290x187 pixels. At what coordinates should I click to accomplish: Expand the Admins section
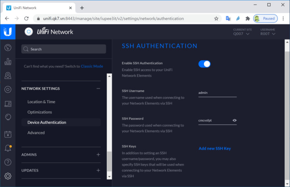click(x=98, y=155)
